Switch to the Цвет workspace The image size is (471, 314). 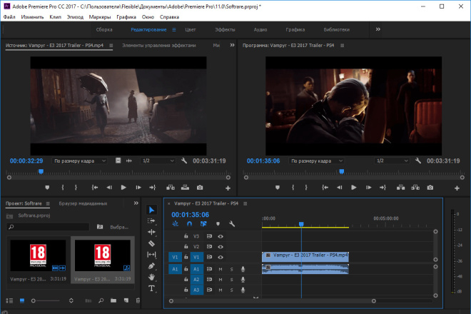(191, 29)
